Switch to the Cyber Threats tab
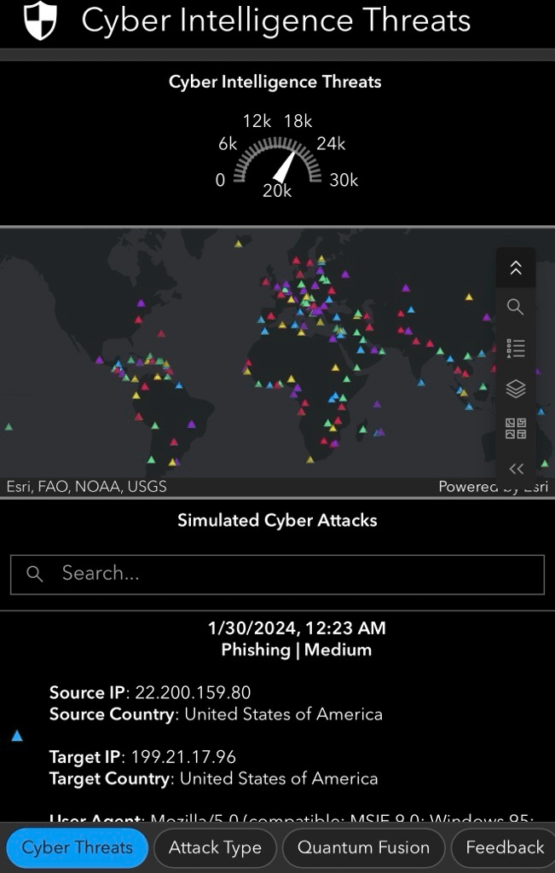The height and width of the screenshot is (873, 555). point(78,847)
